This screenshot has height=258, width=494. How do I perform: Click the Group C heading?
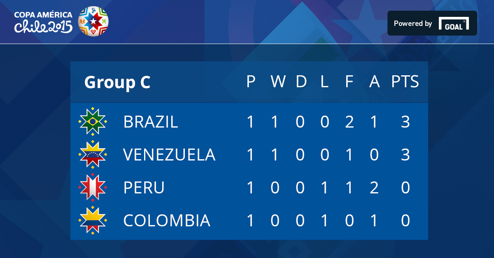click(117, 82)
